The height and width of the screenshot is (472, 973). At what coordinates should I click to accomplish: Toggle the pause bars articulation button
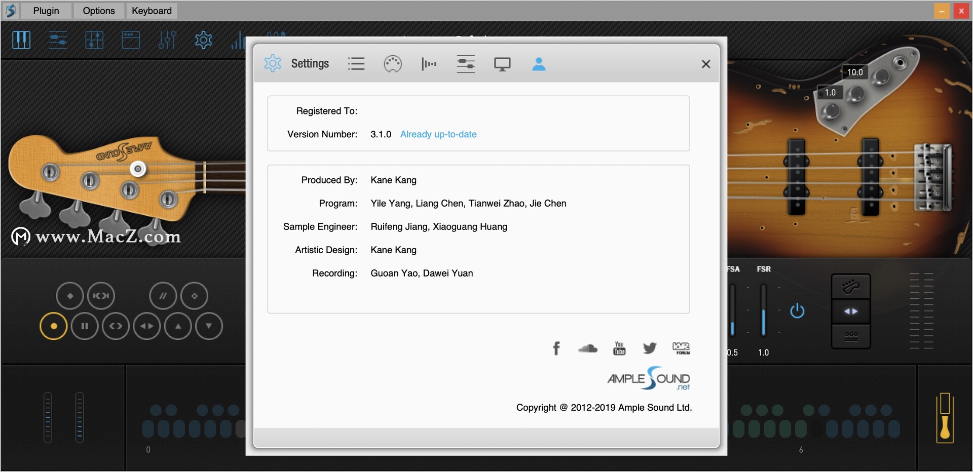click(x=85, y=326)
